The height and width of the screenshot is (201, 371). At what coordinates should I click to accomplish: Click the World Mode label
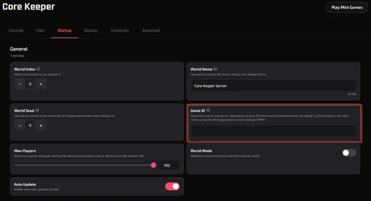201,151
